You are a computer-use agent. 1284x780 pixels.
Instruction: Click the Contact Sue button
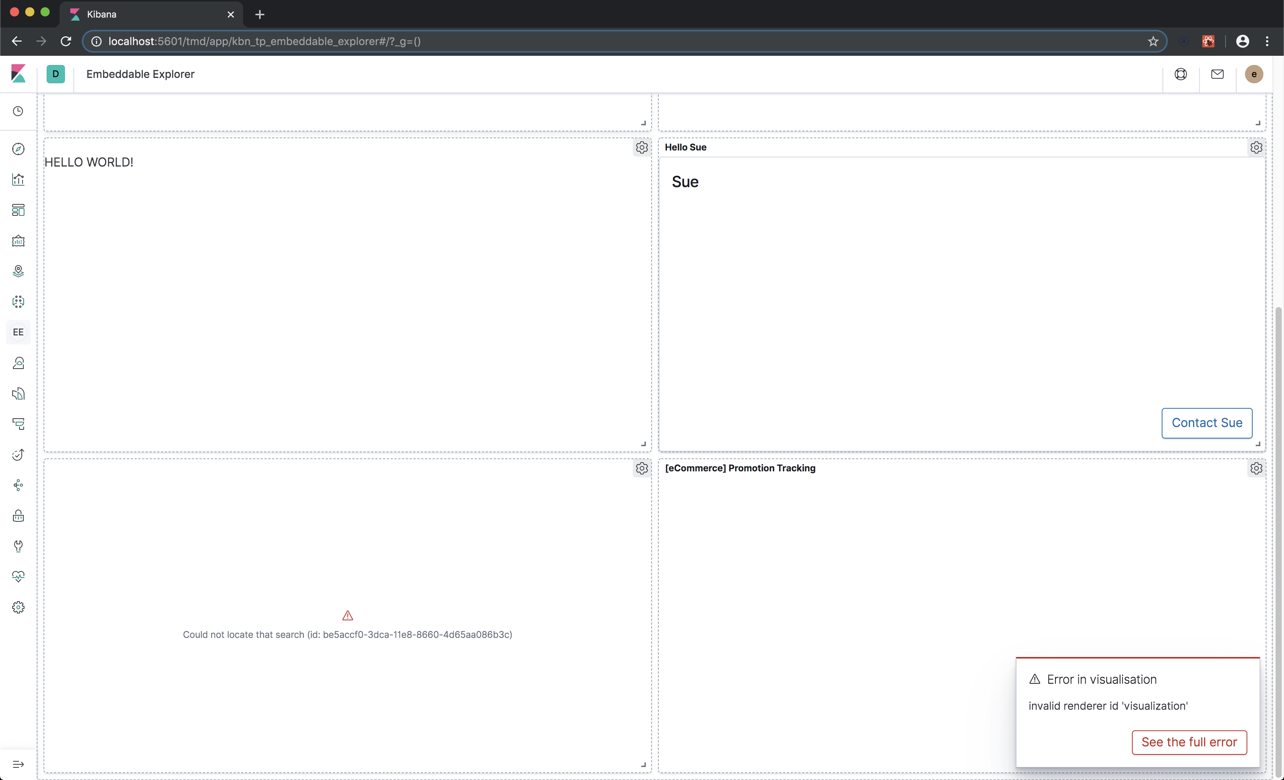[x=1206, y=422]
